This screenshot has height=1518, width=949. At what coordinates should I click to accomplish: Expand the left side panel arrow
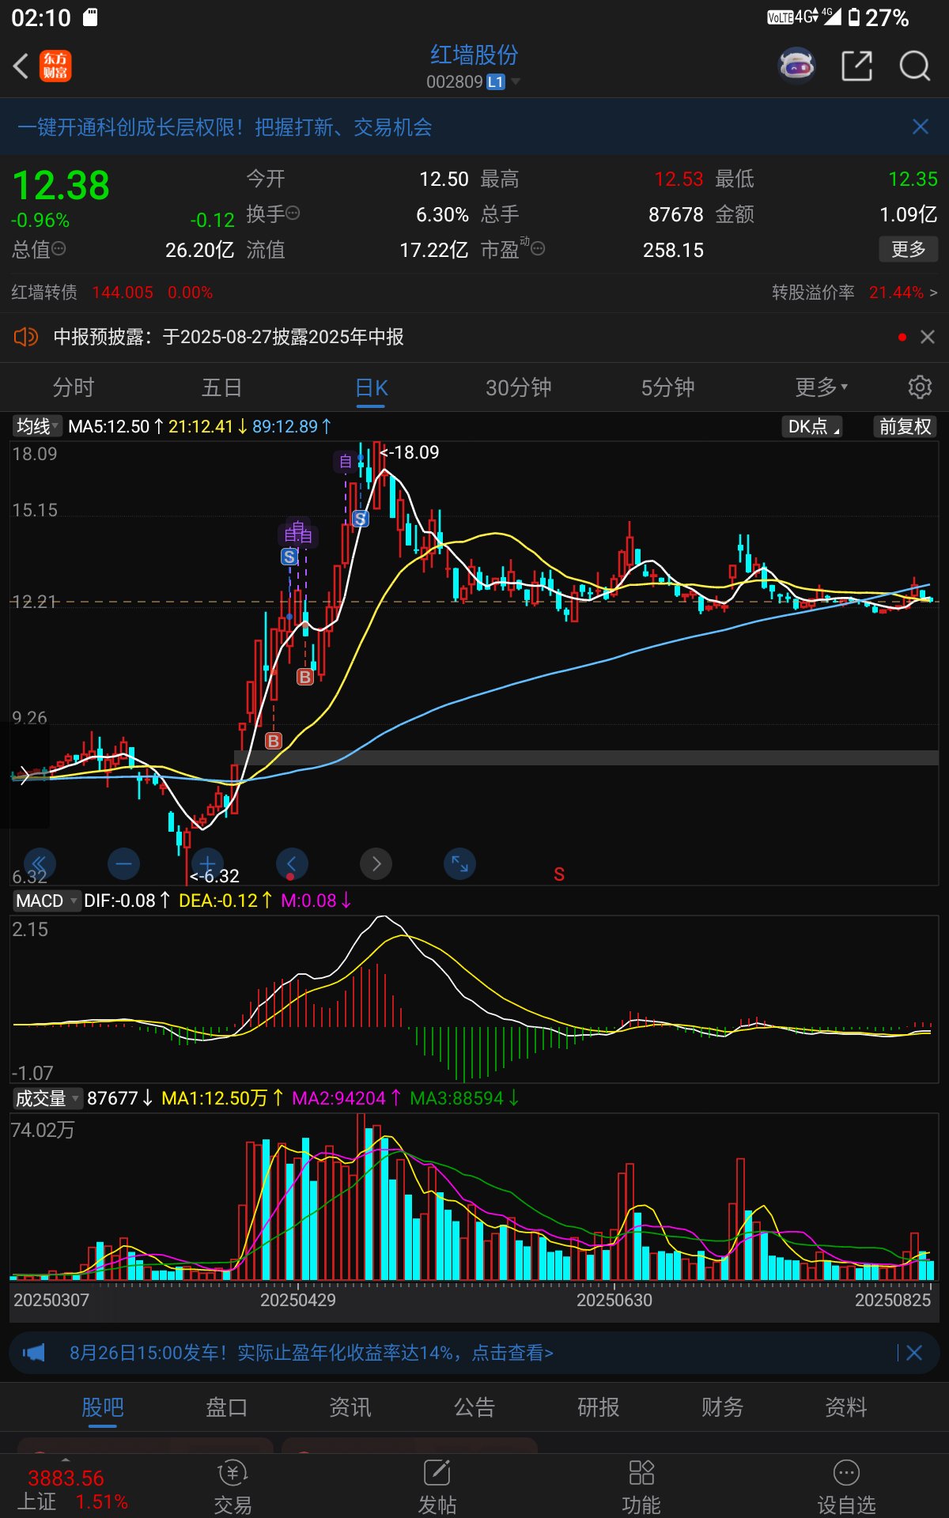pos(24,775)
